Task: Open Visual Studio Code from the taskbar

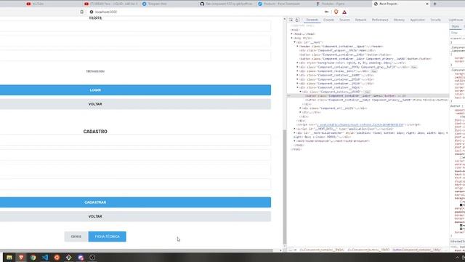Action: coord(45,258)
